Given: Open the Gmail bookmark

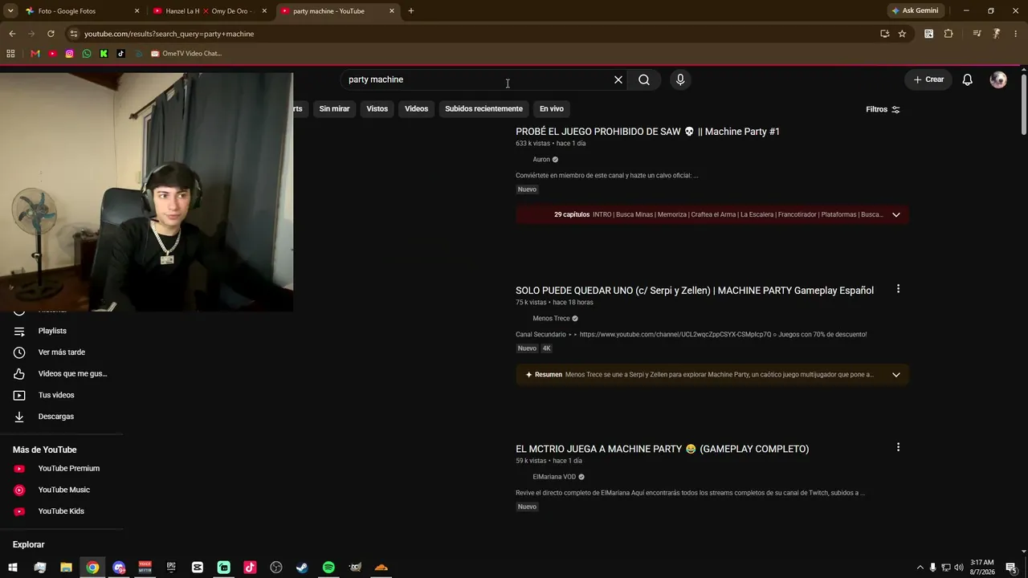Looking at the screenshot, I should click(x=35, y=54).
